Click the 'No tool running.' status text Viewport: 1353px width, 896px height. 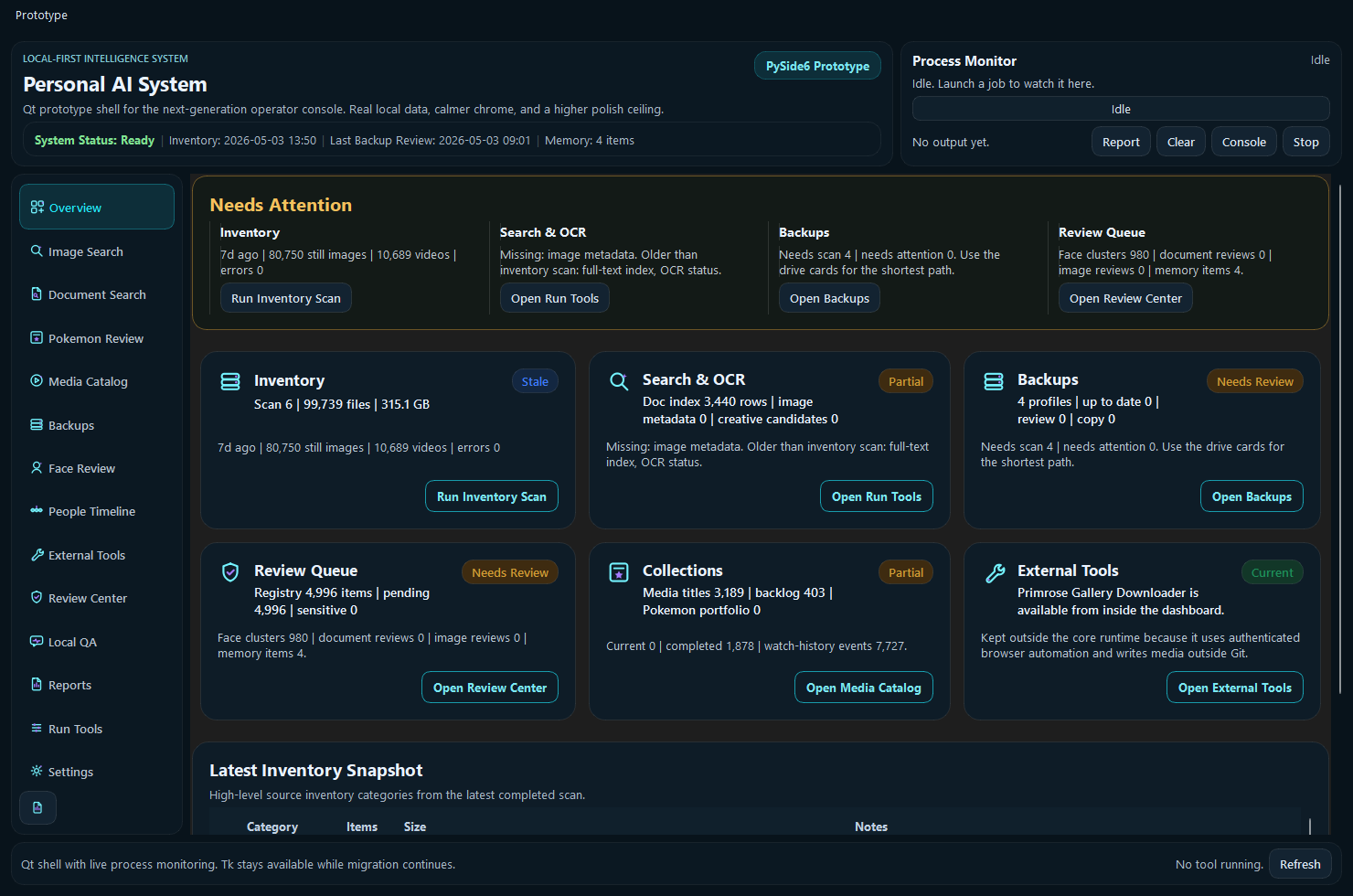(x=1219, y=864)
